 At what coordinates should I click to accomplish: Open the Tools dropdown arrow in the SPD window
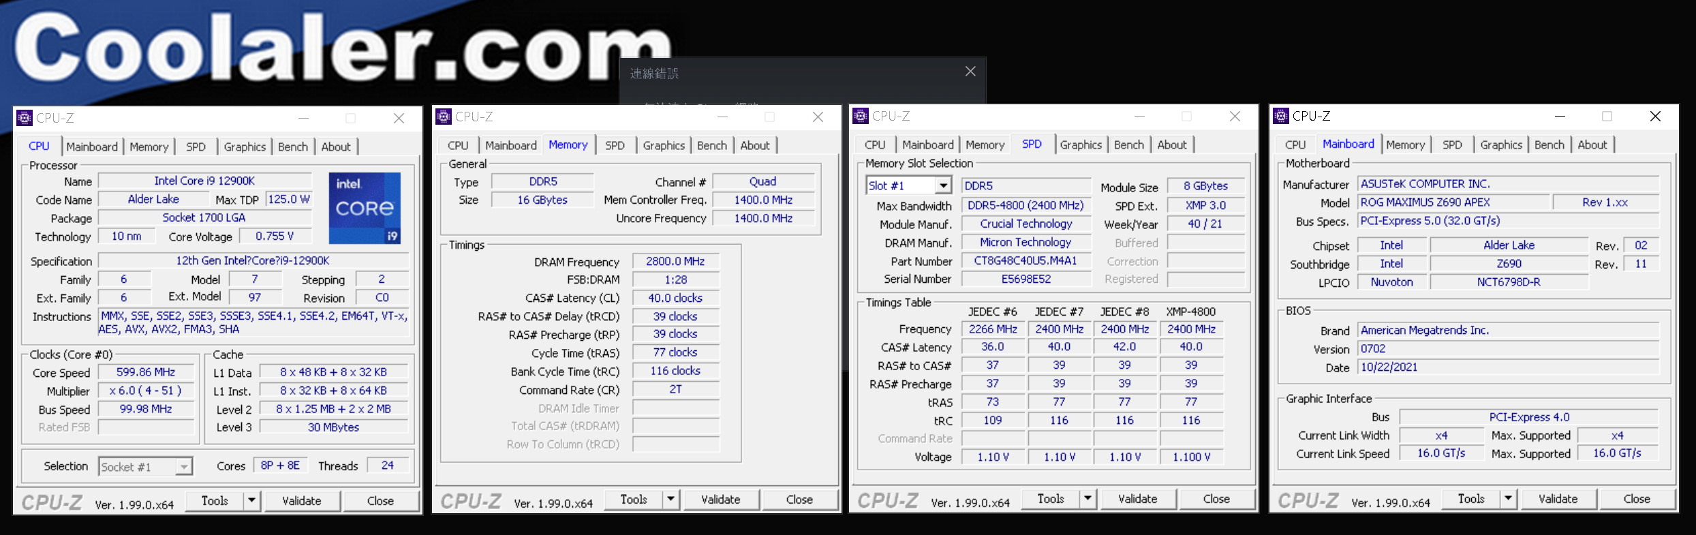tap(1088, 498)
